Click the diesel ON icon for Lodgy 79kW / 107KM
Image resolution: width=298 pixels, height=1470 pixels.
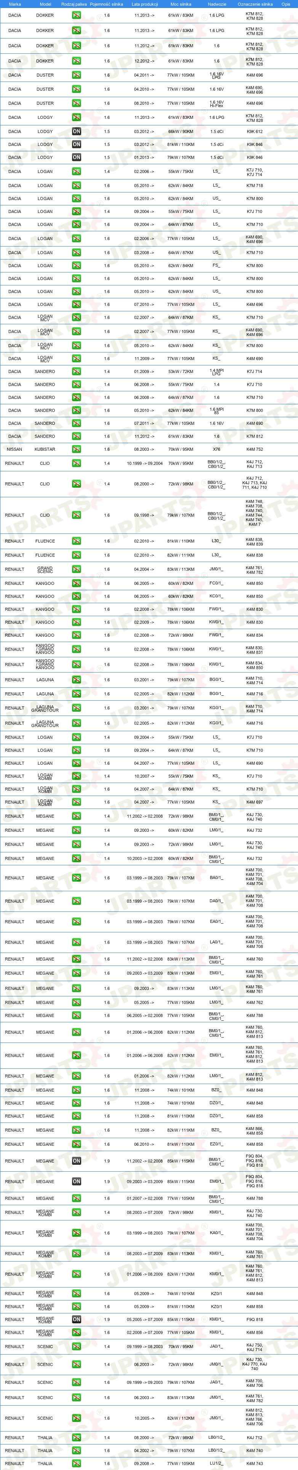(77, 157)
